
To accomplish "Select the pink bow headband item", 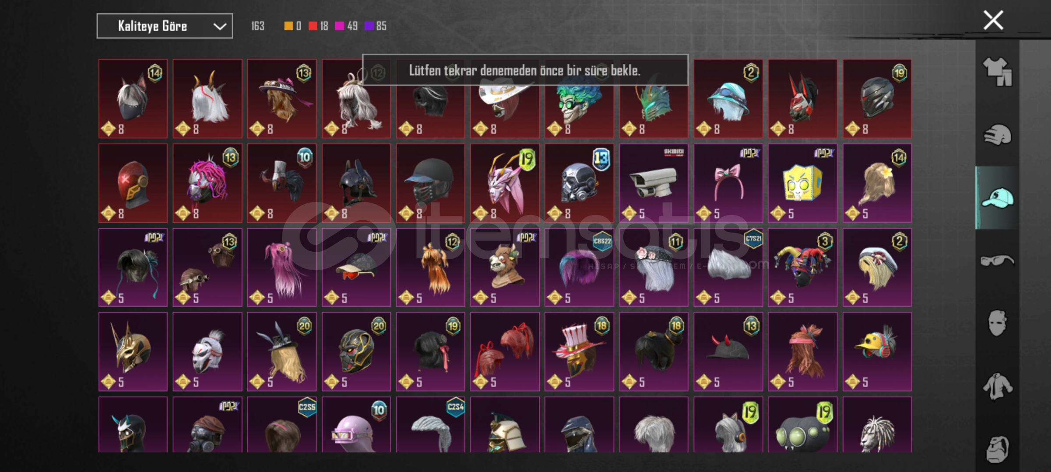I will [x=728, y=183].
